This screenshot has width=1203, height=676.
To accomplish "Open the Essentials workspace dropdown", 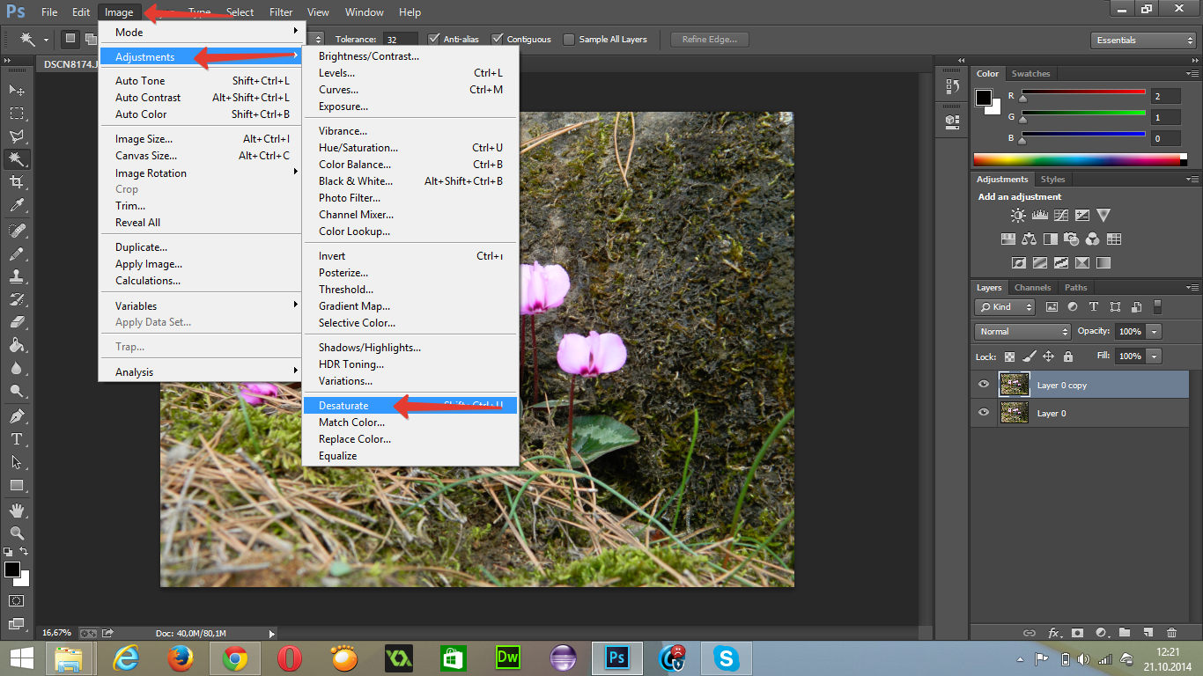I will click(1142, 40).
